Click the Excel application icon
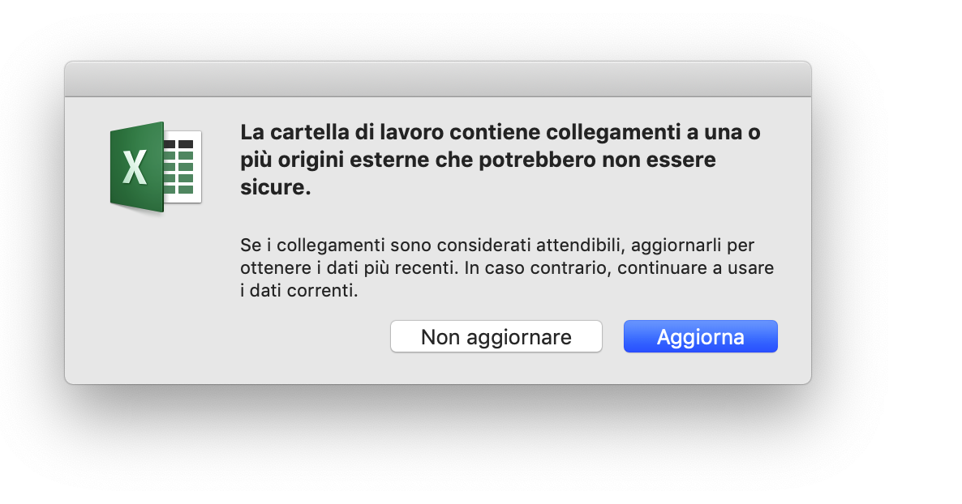The image size is (962, 504). pyautogui.click(x=156, y=167)
